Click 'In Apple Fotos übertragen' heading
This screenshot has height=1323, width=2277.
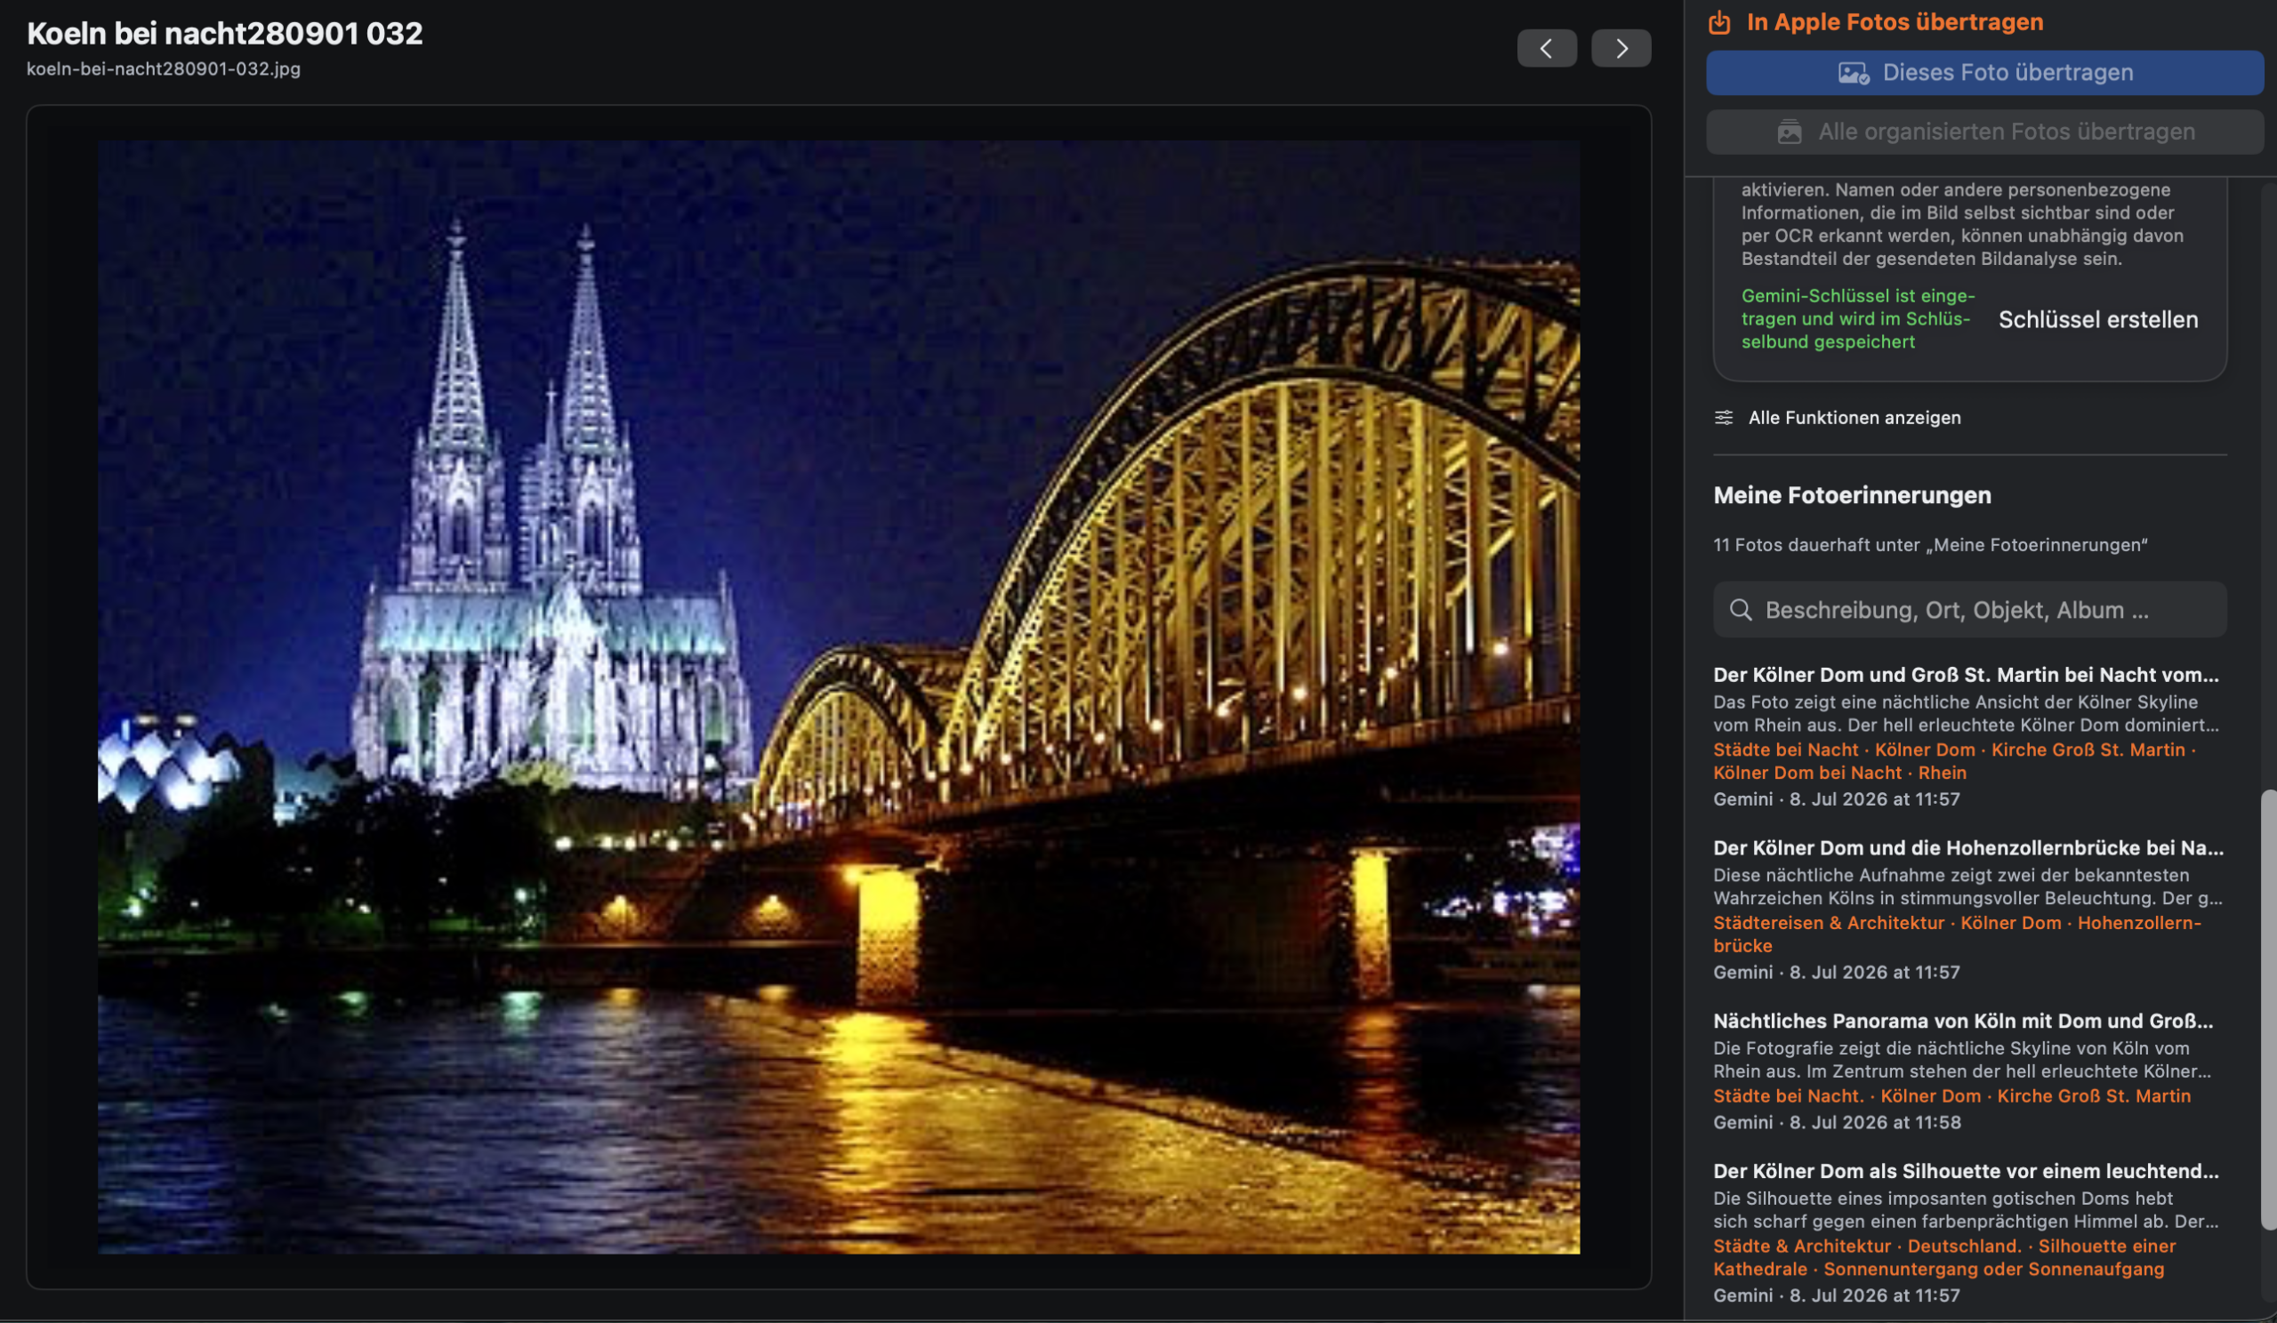(x=1895, y=22)
